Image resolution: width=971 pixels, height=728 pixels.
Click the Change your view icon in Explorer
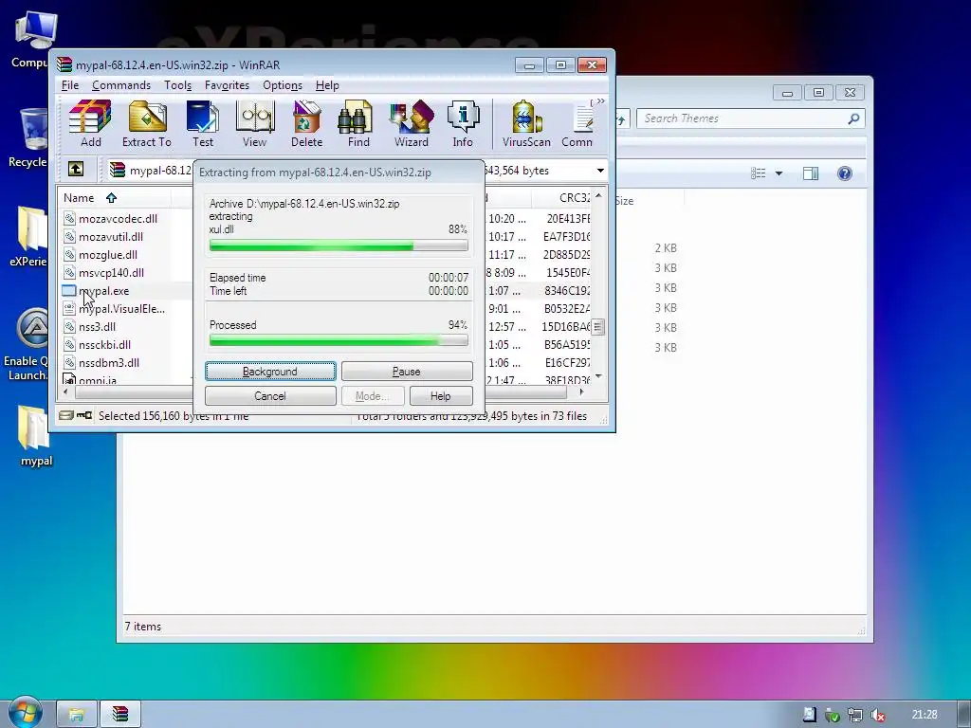pyautogui.click(x=758, y=173)
